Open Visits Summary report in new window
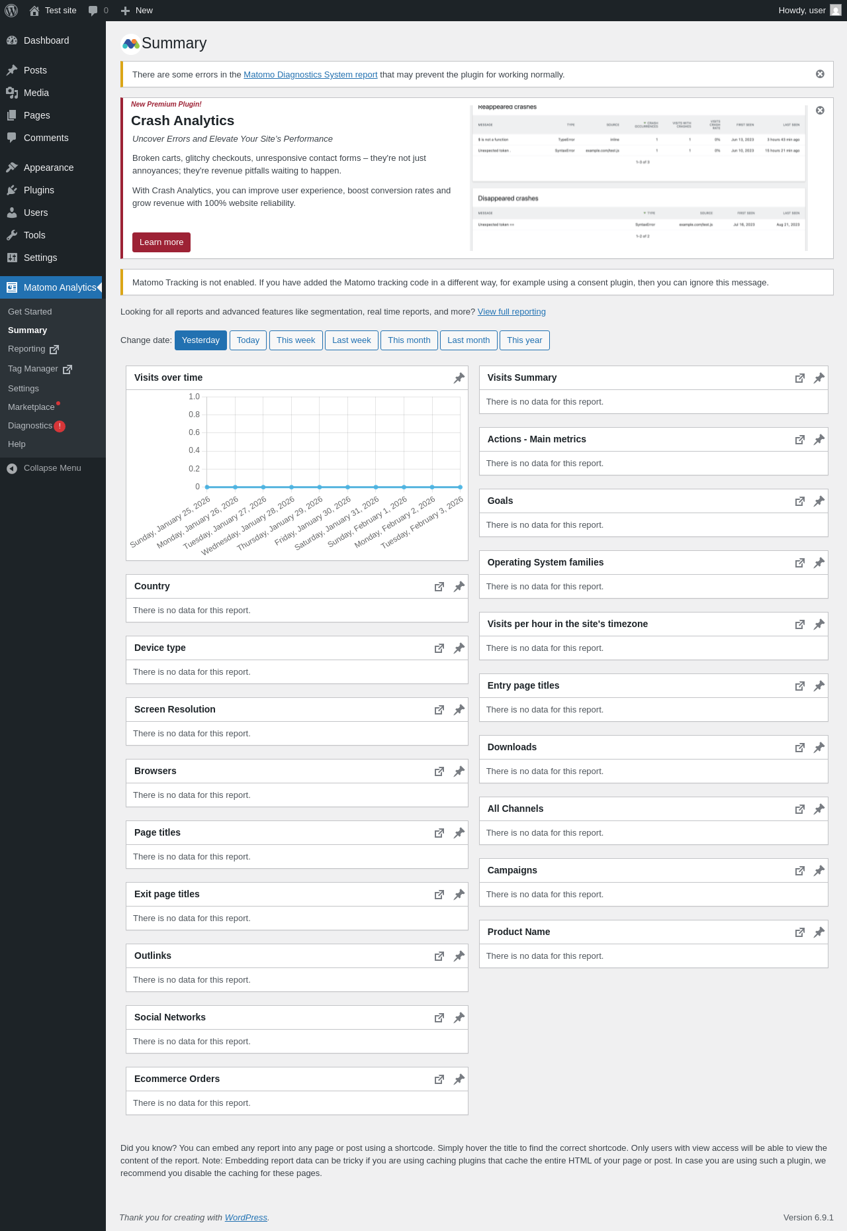 (x=800, y=378)
